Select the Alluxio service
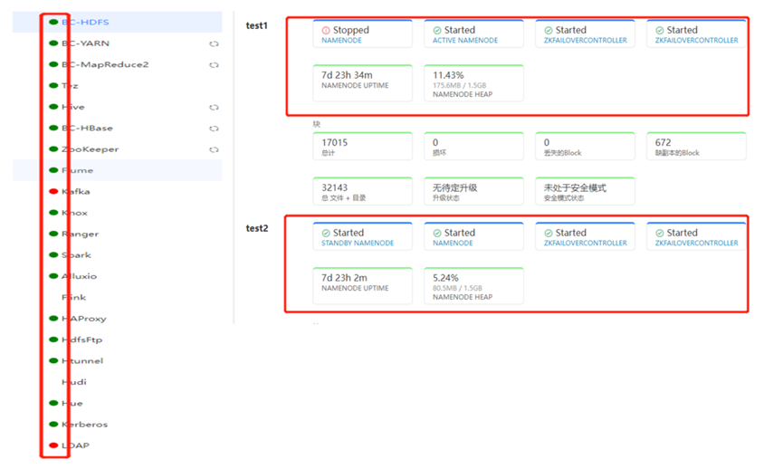This screenshot has width=783, height=469. tap(79, 276)
